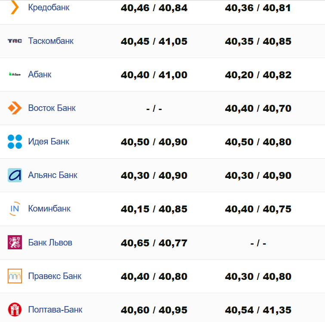This screenshot has height=322, width=325.
Task: Click the Коминбанк IN logo icon
Action: (x=15, y=209)
